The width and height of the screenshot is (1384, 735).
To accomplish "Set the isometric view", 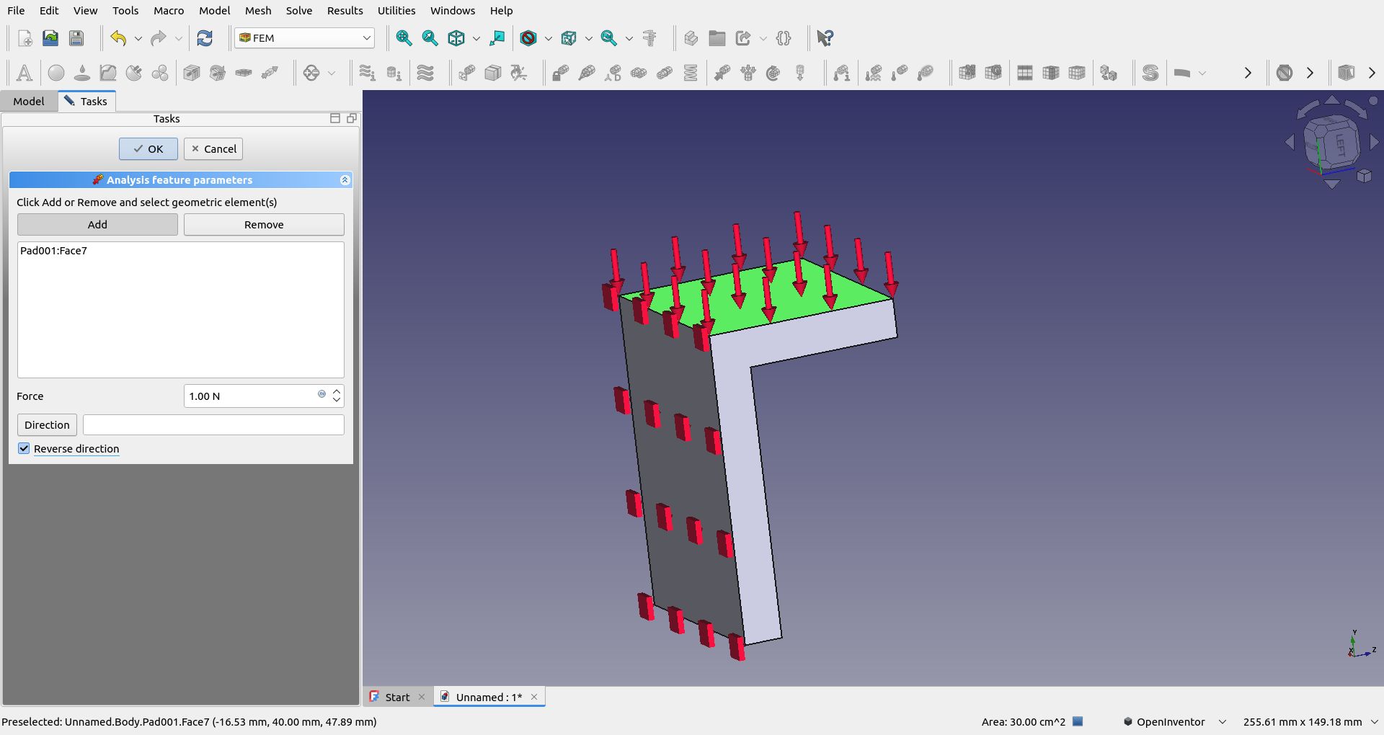I will 456,38.
